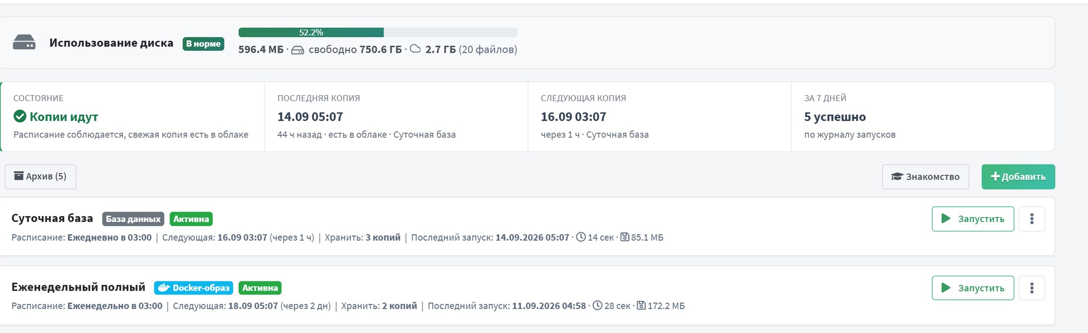
Task: Open the three-dot menu for Еженедельный полный
Action: coord(1032,288)
